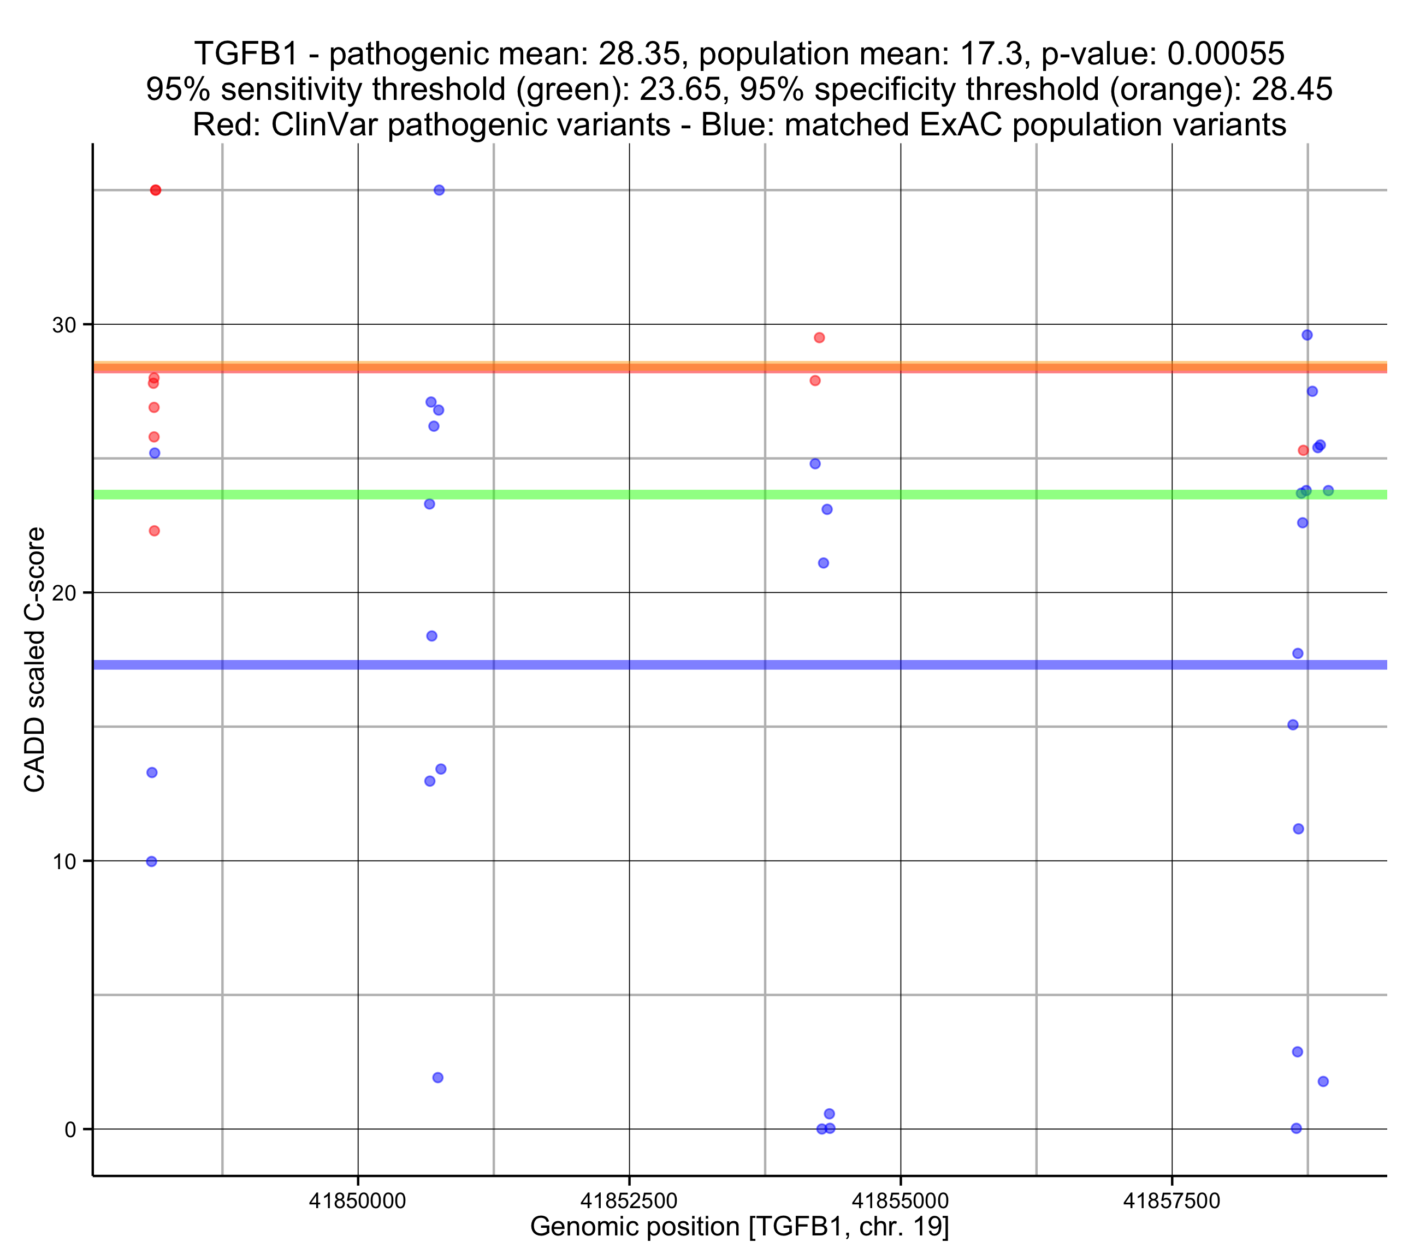This screenshot has height=1260, width=1420.
Task: Click the x-axis tick label 41852500
Action: pyautogui.click(x=629, y=1201)
